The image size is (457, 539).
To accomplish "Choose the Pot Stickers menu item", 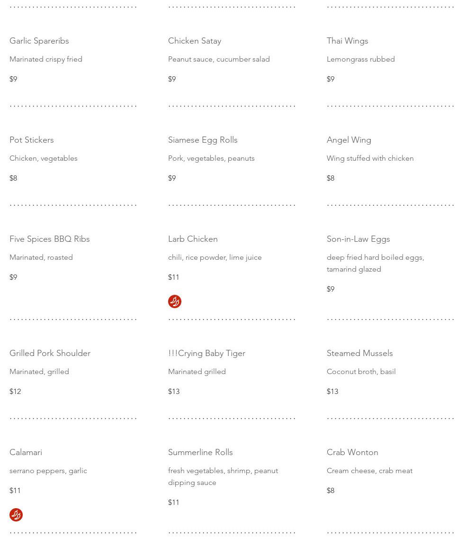I will (32, 140).
